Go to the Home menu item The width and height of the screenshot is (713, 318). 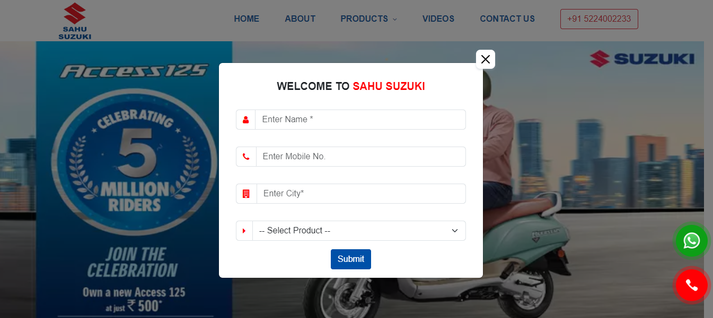247,19
